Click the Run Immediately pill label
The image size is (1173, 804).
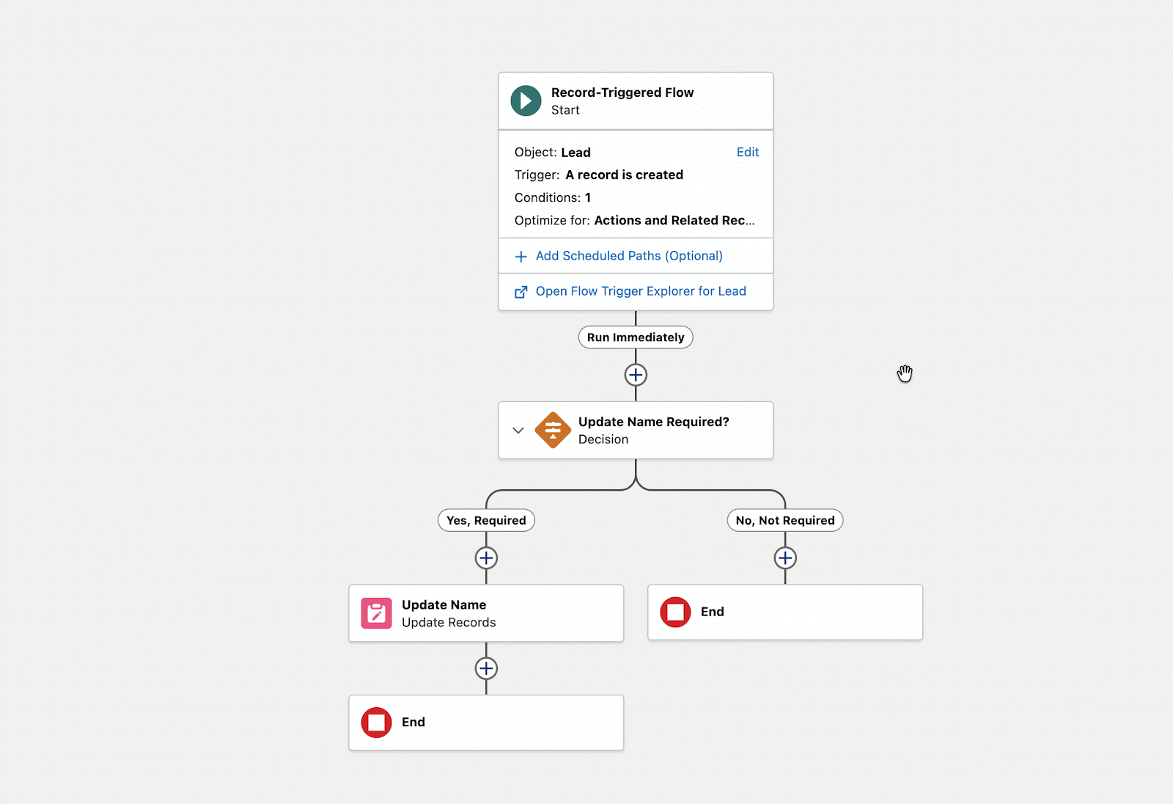pyautogui.click(x=635, y=337)
